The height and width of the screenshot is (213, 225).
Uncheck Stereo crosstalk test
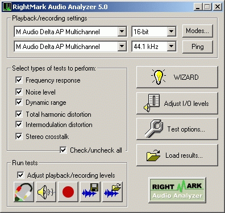coord(19,136)
